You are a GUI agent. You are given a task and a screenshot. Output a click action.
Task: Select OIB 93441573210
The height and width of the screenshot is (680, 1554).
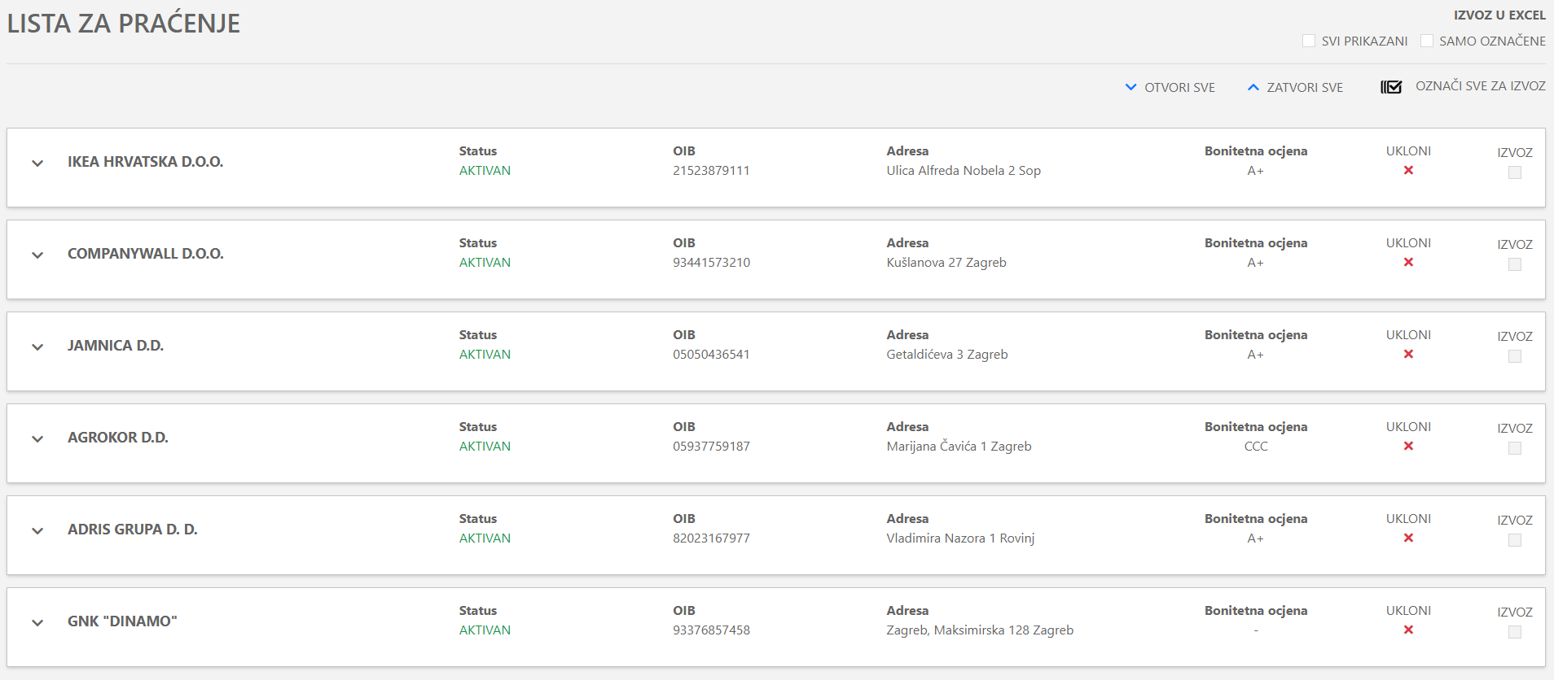pos(711,263)
